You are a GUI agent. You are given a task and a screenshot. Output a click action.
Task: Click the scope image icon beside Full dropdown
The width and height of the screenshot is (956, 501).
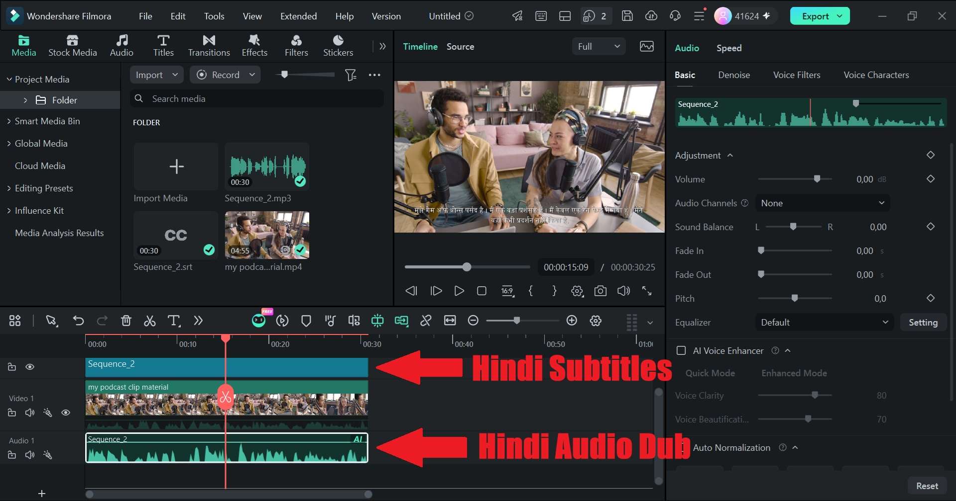click(x=647, y=46)
